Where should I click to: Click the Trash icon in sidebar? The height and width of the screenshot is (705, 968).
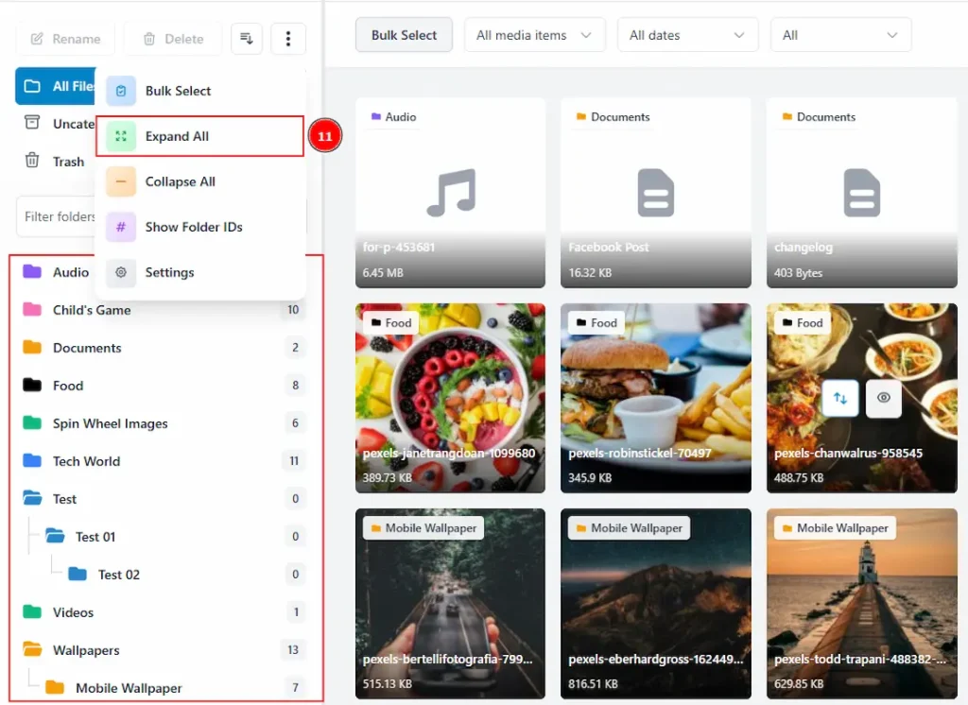[x=32, y=161]
